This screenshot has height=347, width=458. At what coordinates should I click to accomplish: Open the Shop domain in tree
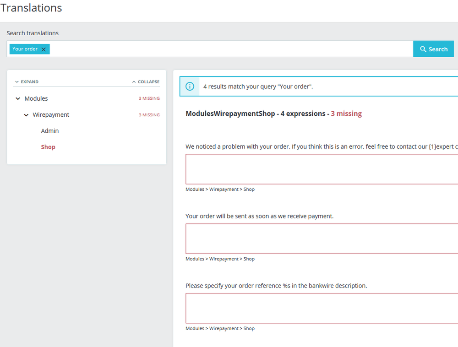pos(48,147)
